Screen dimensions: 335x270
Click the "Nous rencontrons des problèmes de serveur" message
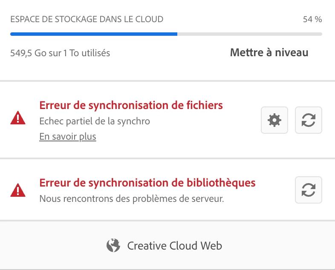pos(131,198)
